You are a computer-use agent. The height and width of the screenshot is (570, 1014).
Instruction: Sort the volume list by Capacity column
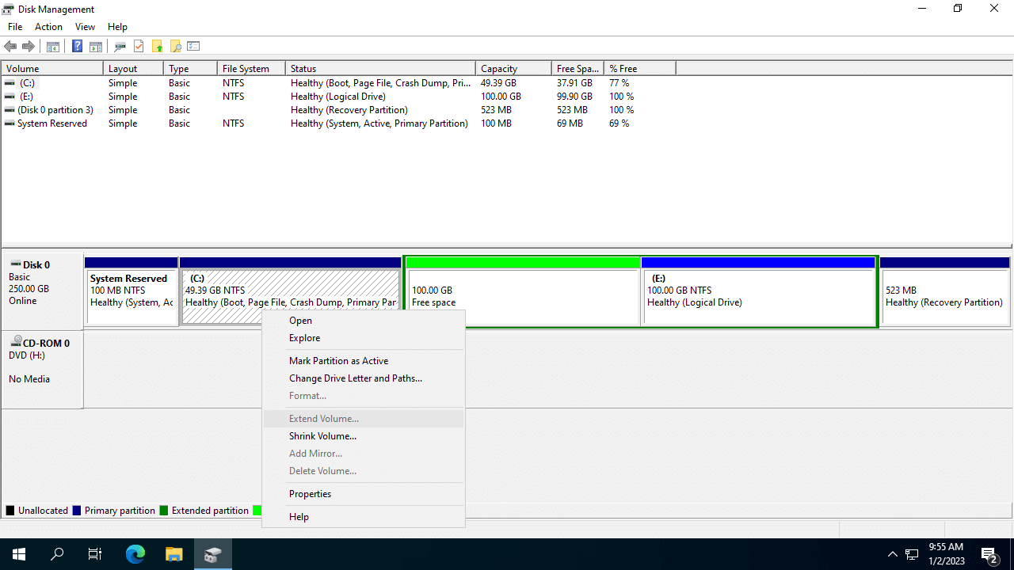513,69
